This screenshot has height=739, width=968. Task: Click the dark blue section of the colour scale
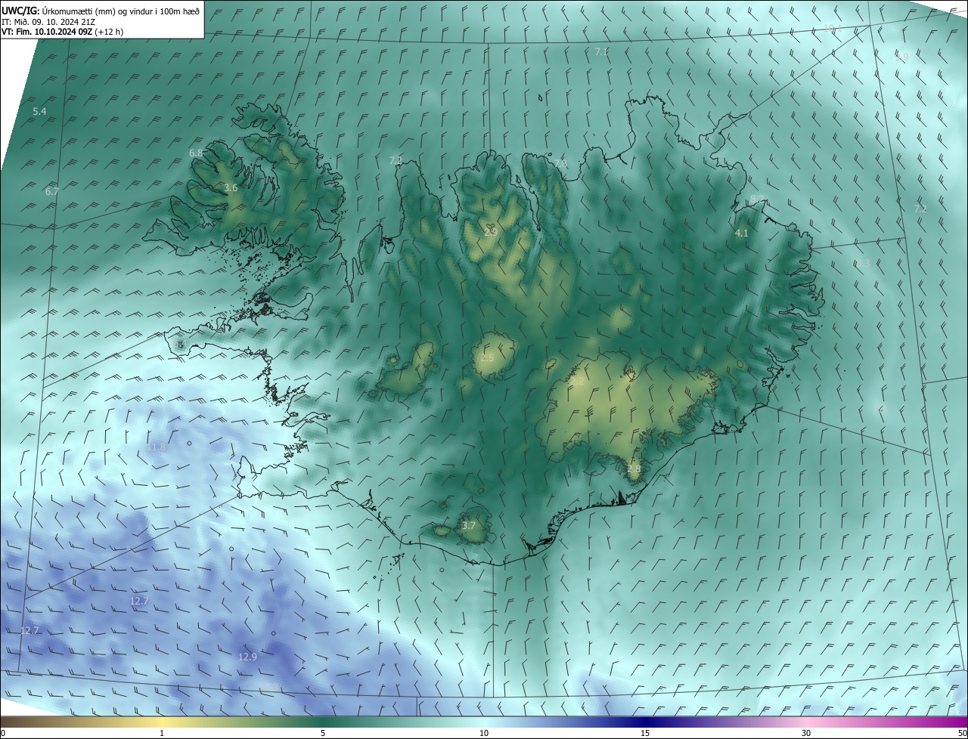(645, 722)
